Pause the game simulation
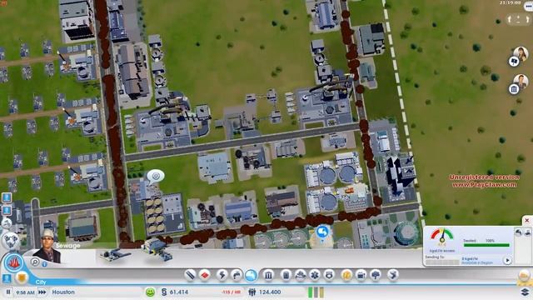The image size is (533, 300). [x=8, y=292]
